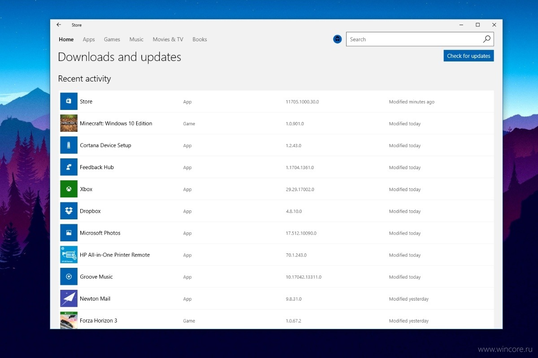Screen dimensions: 538x358
Task: Click the Check for updates button
Action: [469, 56]
